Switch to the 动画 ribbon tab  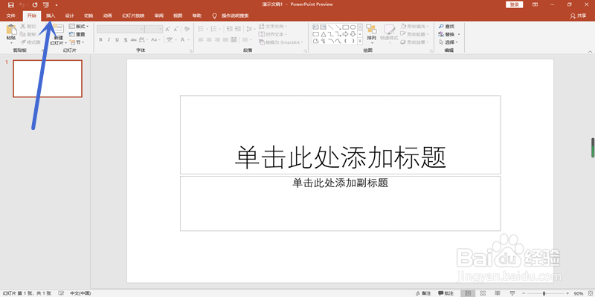108,16
